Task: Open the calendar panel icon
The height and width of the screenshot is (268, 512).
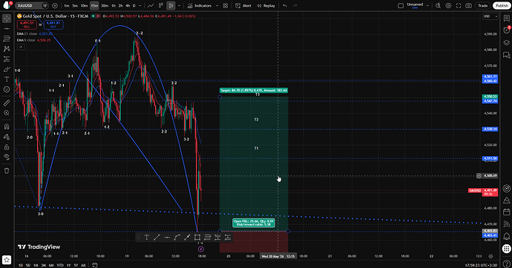Action: pos(507,212)
